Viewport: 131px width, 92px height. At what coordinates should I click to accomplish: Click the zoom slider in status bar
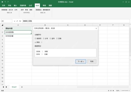click(x=125, y=91)
